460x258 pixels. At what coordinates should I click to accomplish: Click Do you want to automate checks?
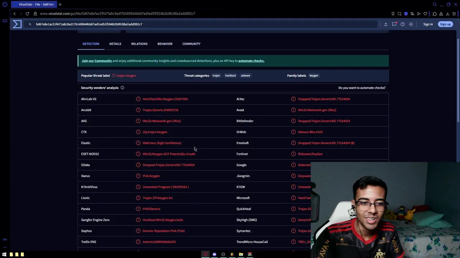point(362,88)
